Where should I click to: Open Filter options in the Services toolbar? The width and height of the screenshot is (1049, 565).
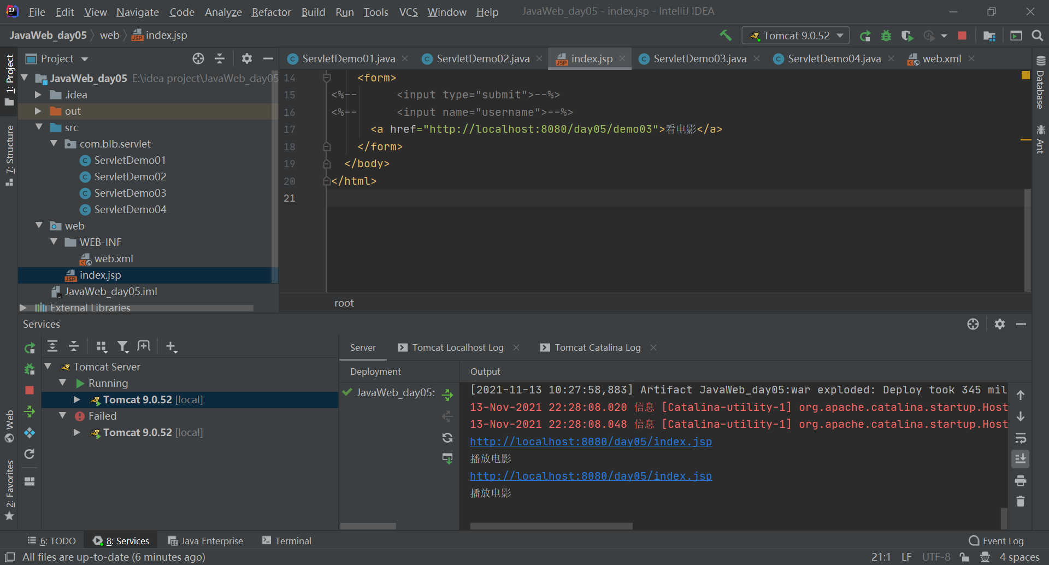tap(123, 346)
